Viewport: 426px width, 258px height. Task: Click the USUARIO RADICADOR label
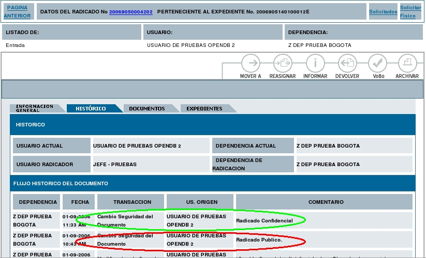52,164
